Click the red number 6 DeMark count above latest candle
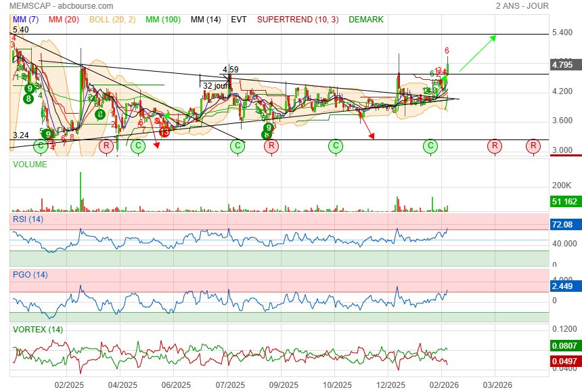The image size is (582, 392). pos(447,51)
